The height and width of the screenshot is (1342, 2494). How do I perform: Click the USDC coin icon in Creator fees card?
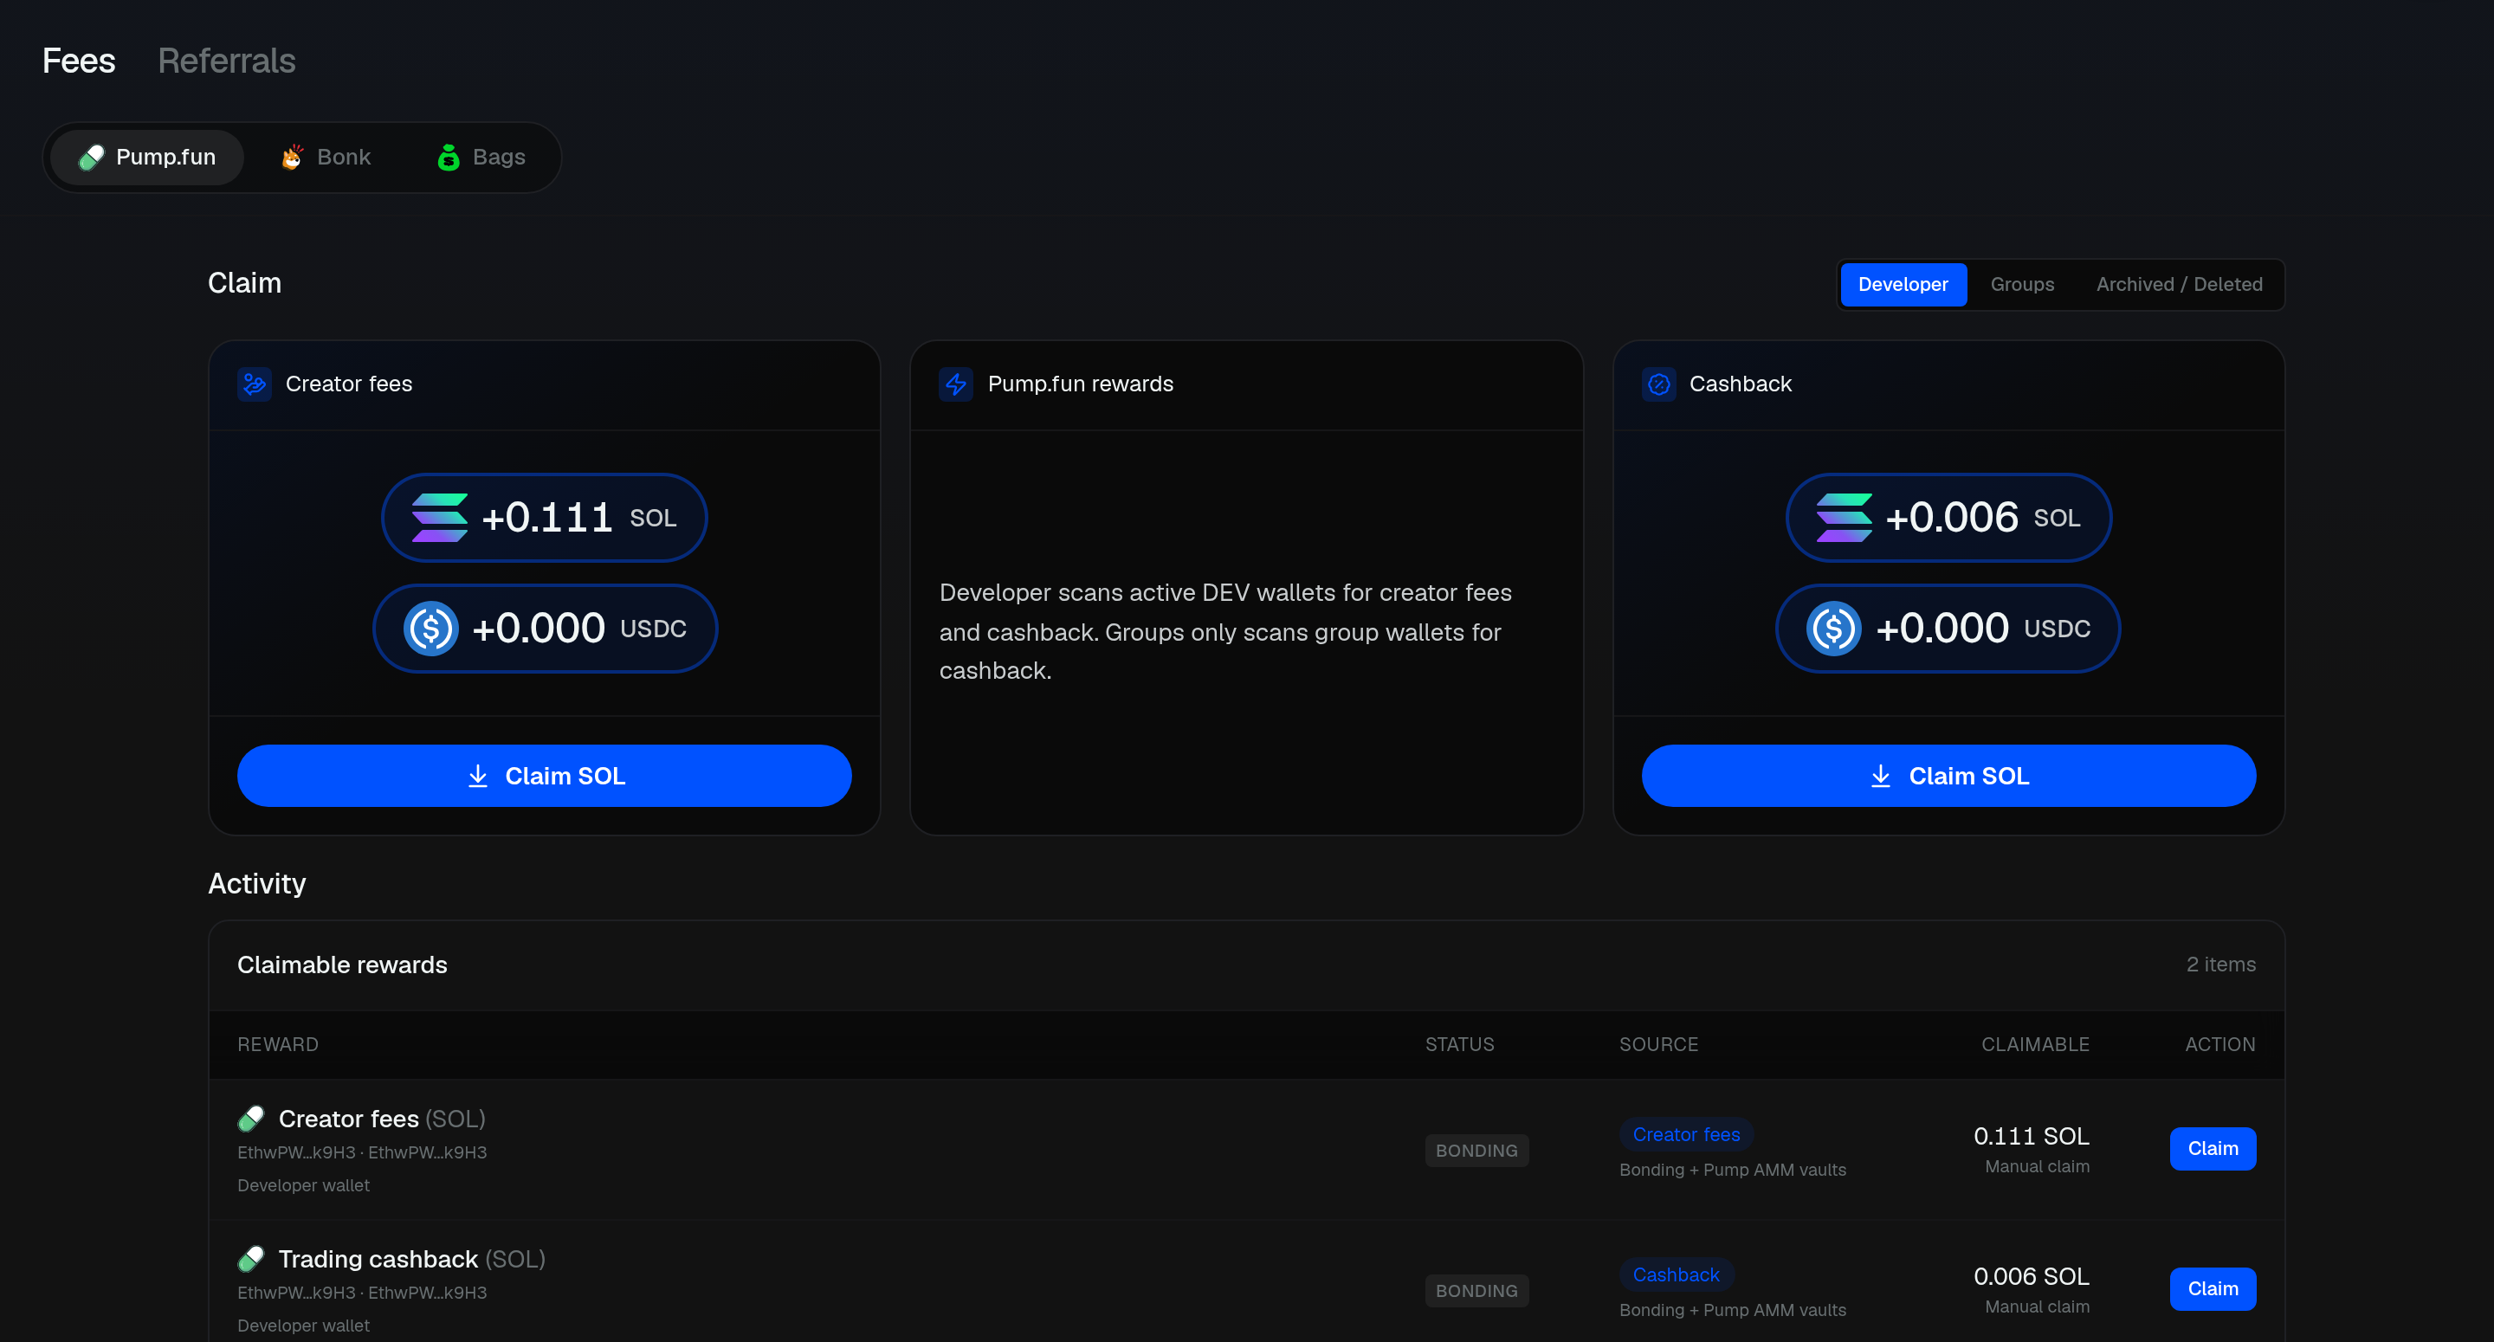(430, 629)
